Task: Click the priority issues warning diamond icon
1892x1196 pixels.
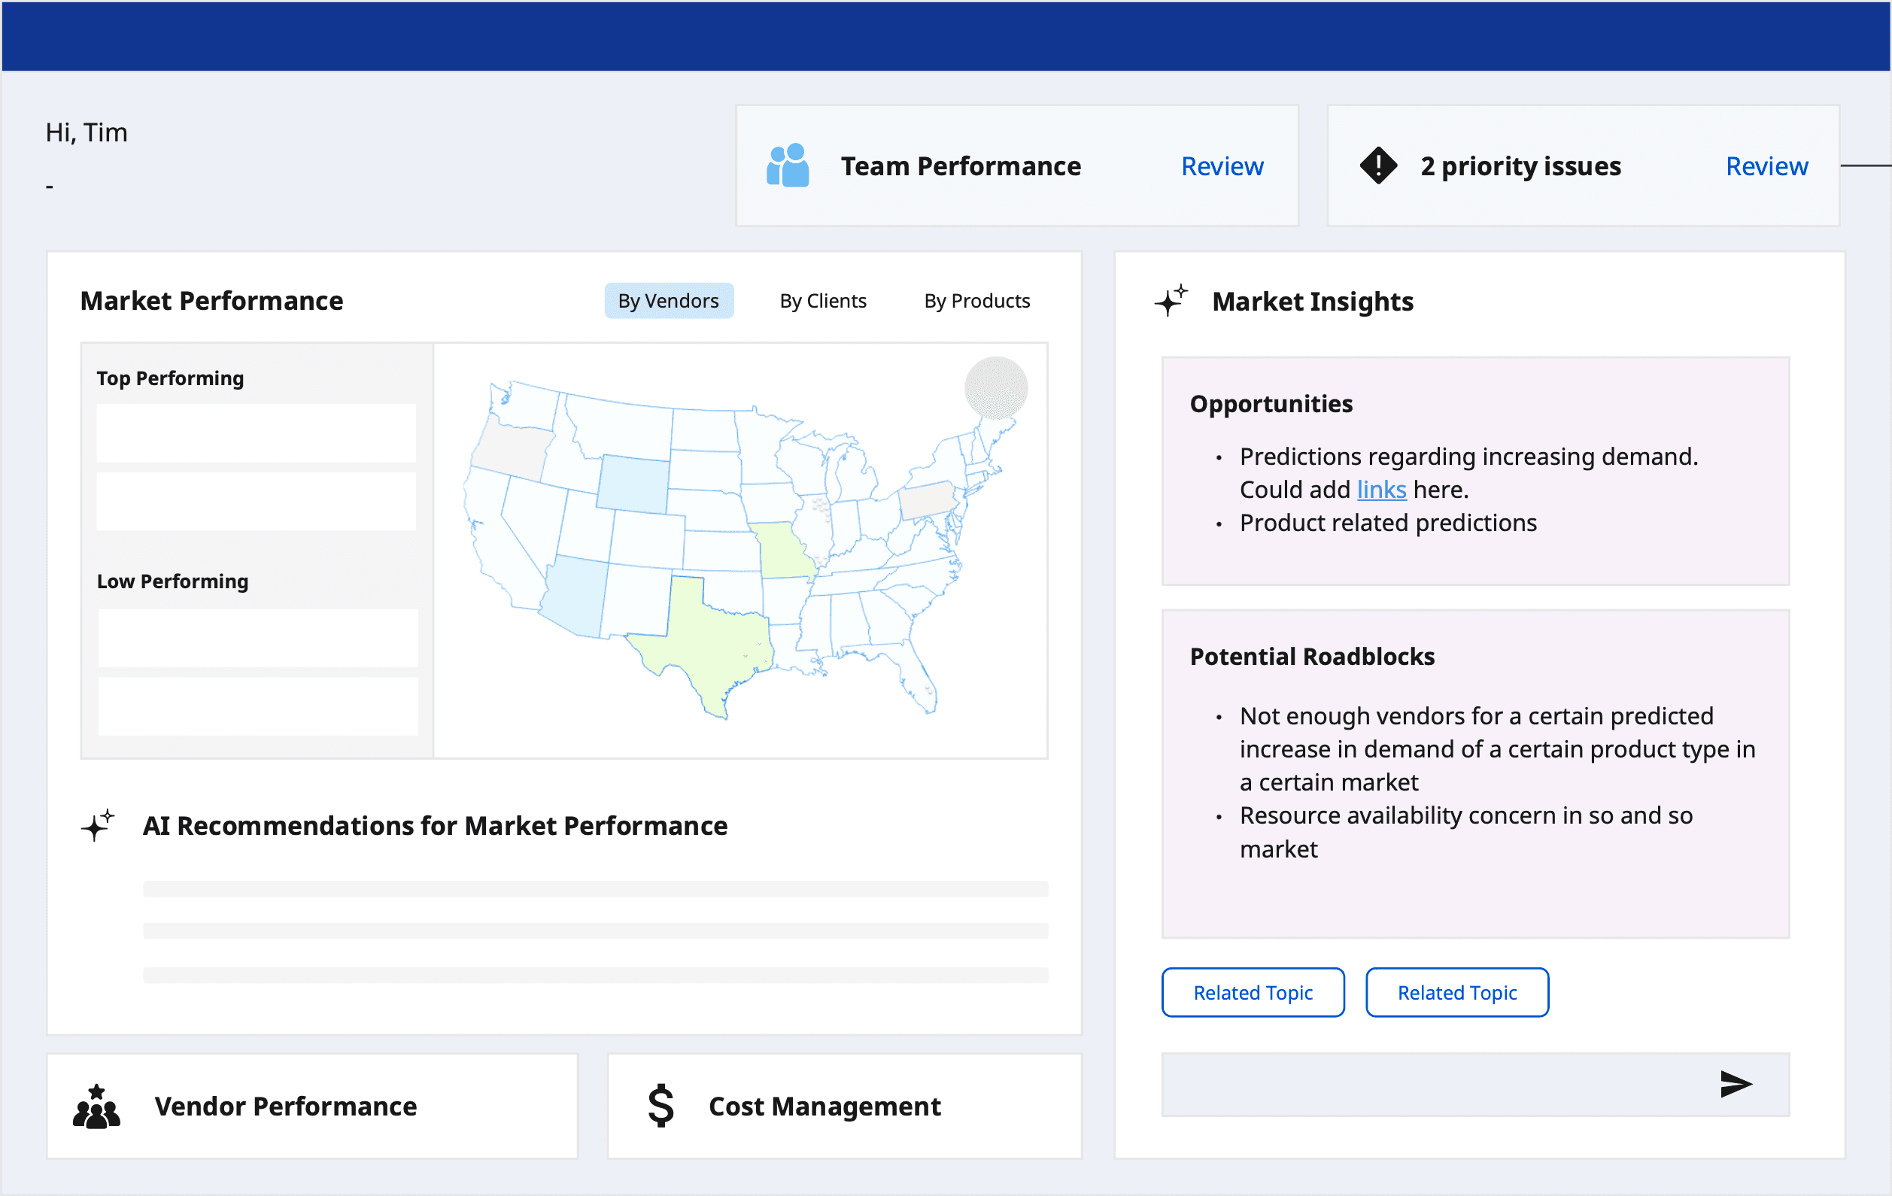Action: pos(1378,165)
